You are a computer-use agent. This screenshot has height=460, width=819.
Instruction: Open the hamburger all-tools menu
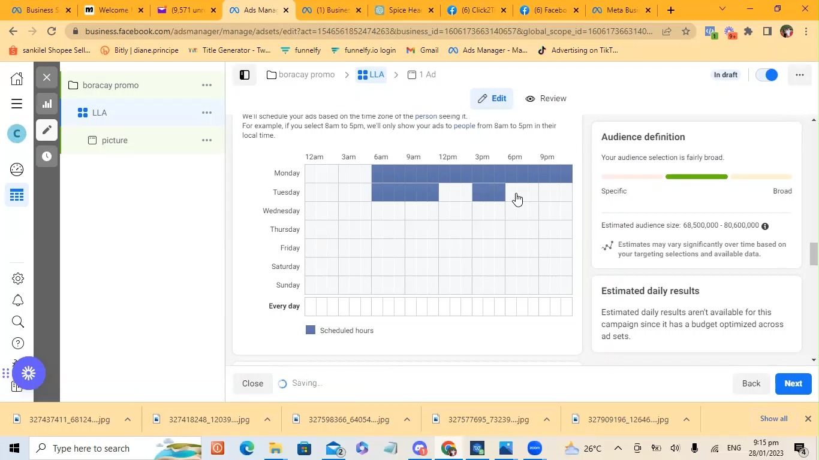tap(17, 104)
